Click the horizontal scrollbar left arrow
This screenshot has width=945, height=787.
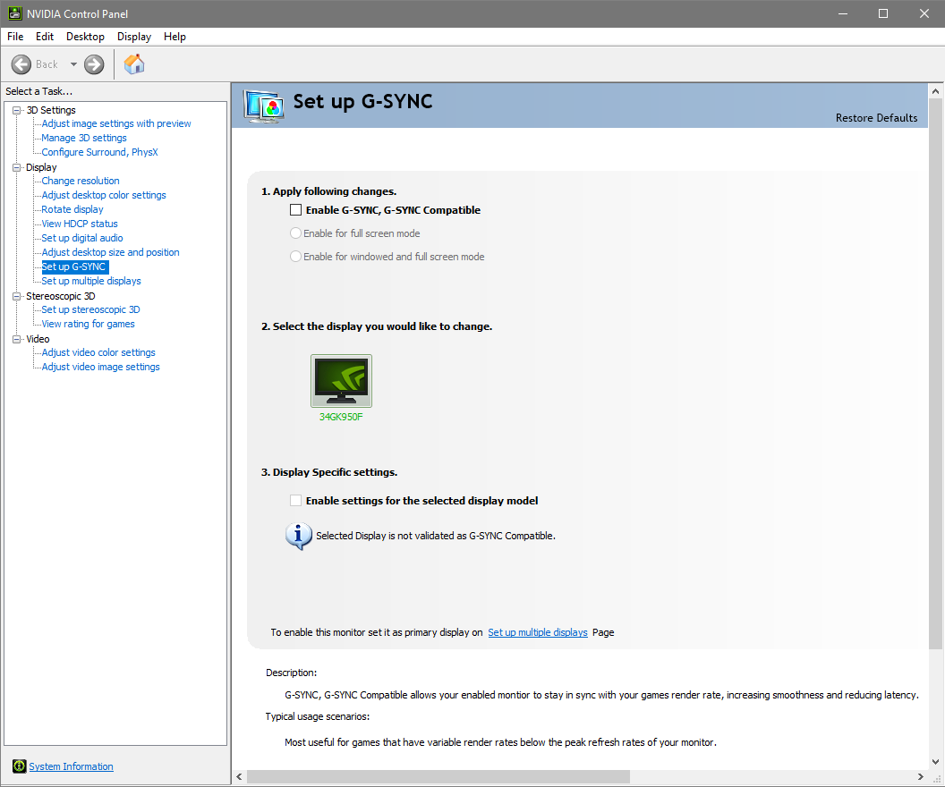coord(239,777)
